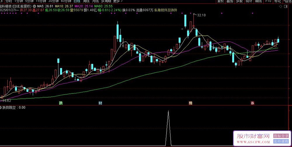Expand the 更多 periods menu

(118, 1)
